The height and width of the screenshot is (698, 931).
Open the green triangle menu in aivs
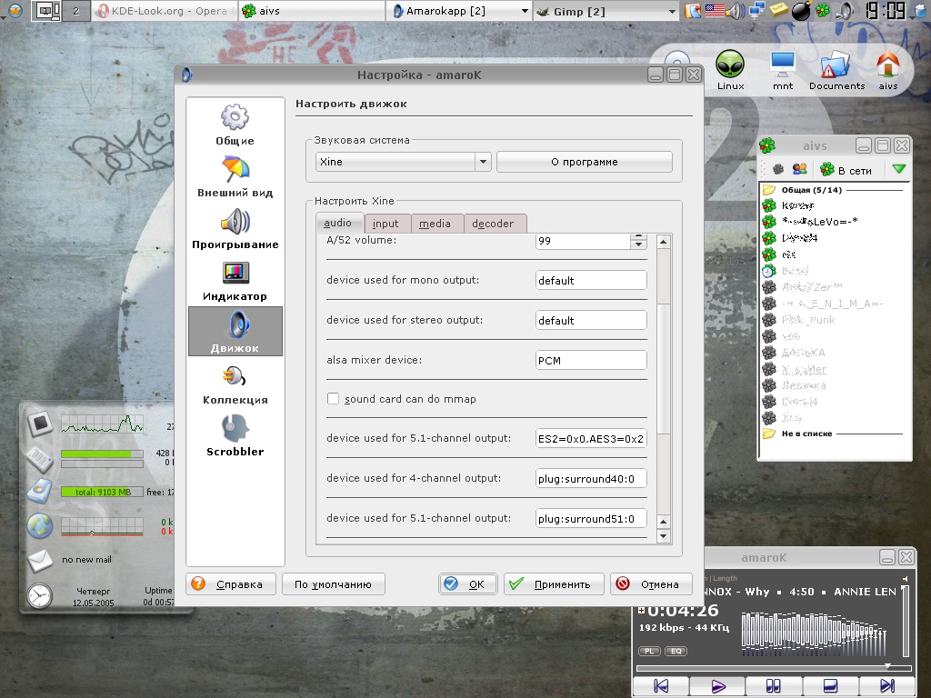(899, 169)
